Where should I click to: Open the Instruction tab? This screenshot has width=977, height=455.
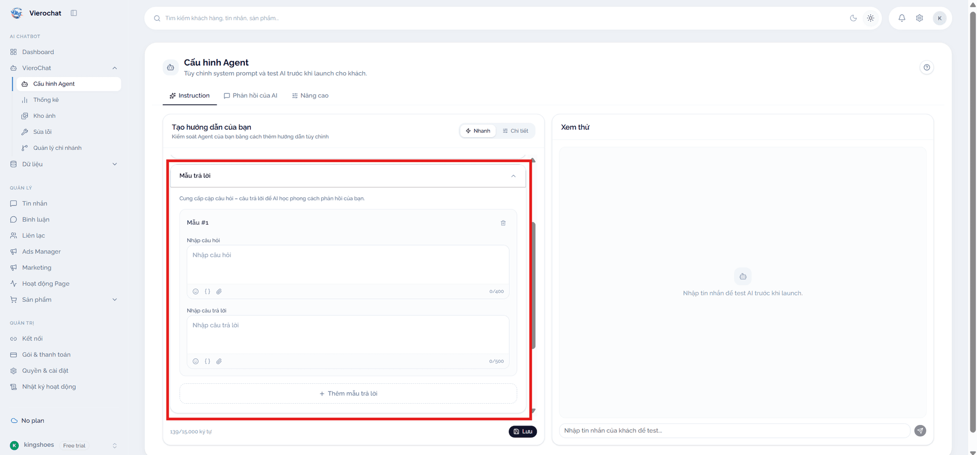coord(189,96)
